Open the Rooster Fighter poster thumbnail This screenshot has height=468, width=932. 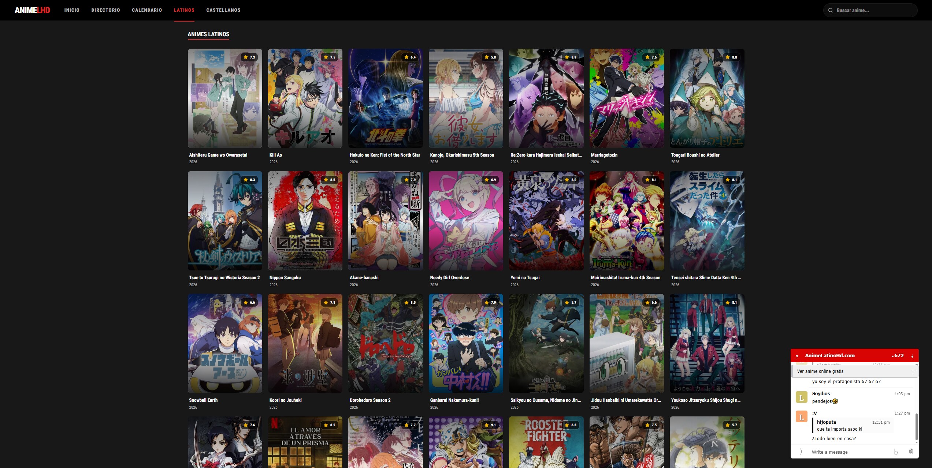pyautogui.click(x=546, y=442)
